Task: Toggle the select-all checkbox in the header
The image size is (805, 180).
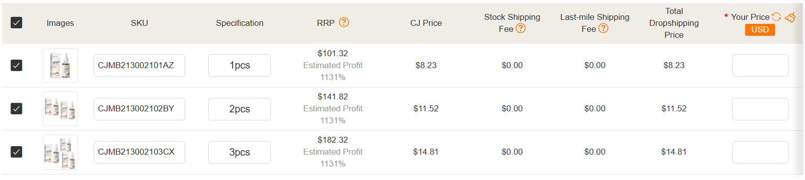Action: [x=16, y=22]
